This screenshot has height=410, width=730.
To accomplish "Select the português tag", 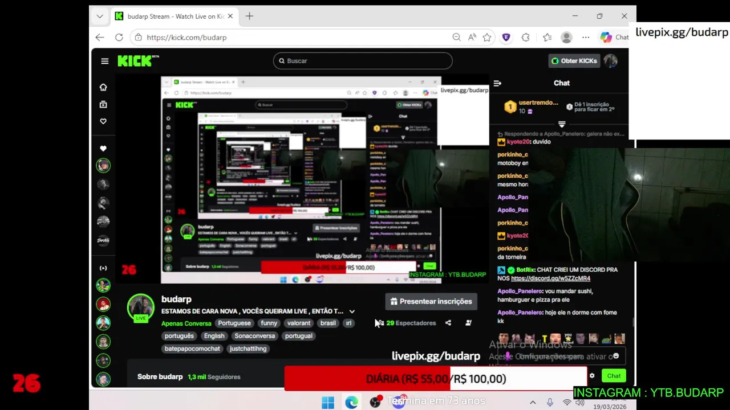I will [x=179, y=336].
